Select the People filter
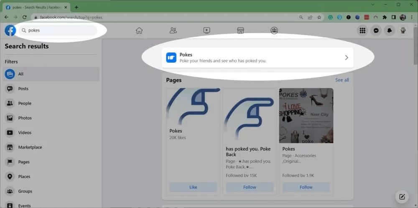 [x=25, y=104]
